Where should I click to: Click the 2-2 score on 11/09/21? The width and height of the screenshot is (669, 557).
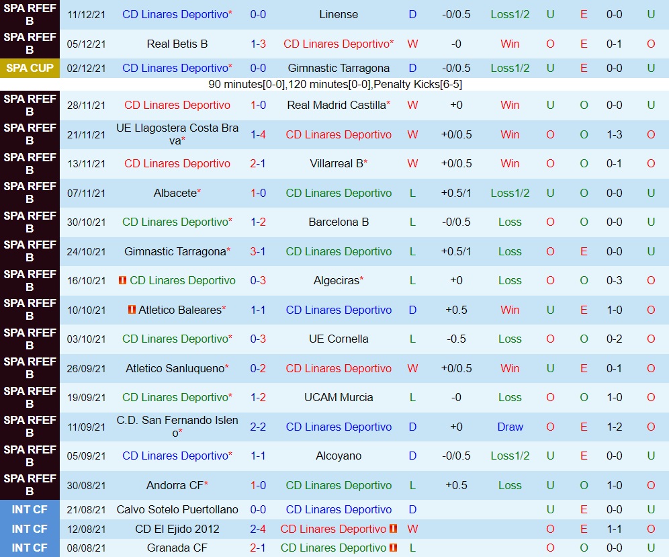click(258, 427)
